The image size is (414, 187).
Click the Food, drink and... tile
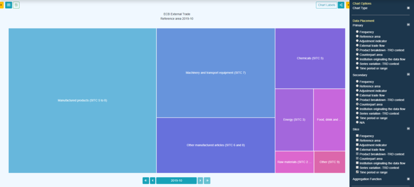click(329, 120)
